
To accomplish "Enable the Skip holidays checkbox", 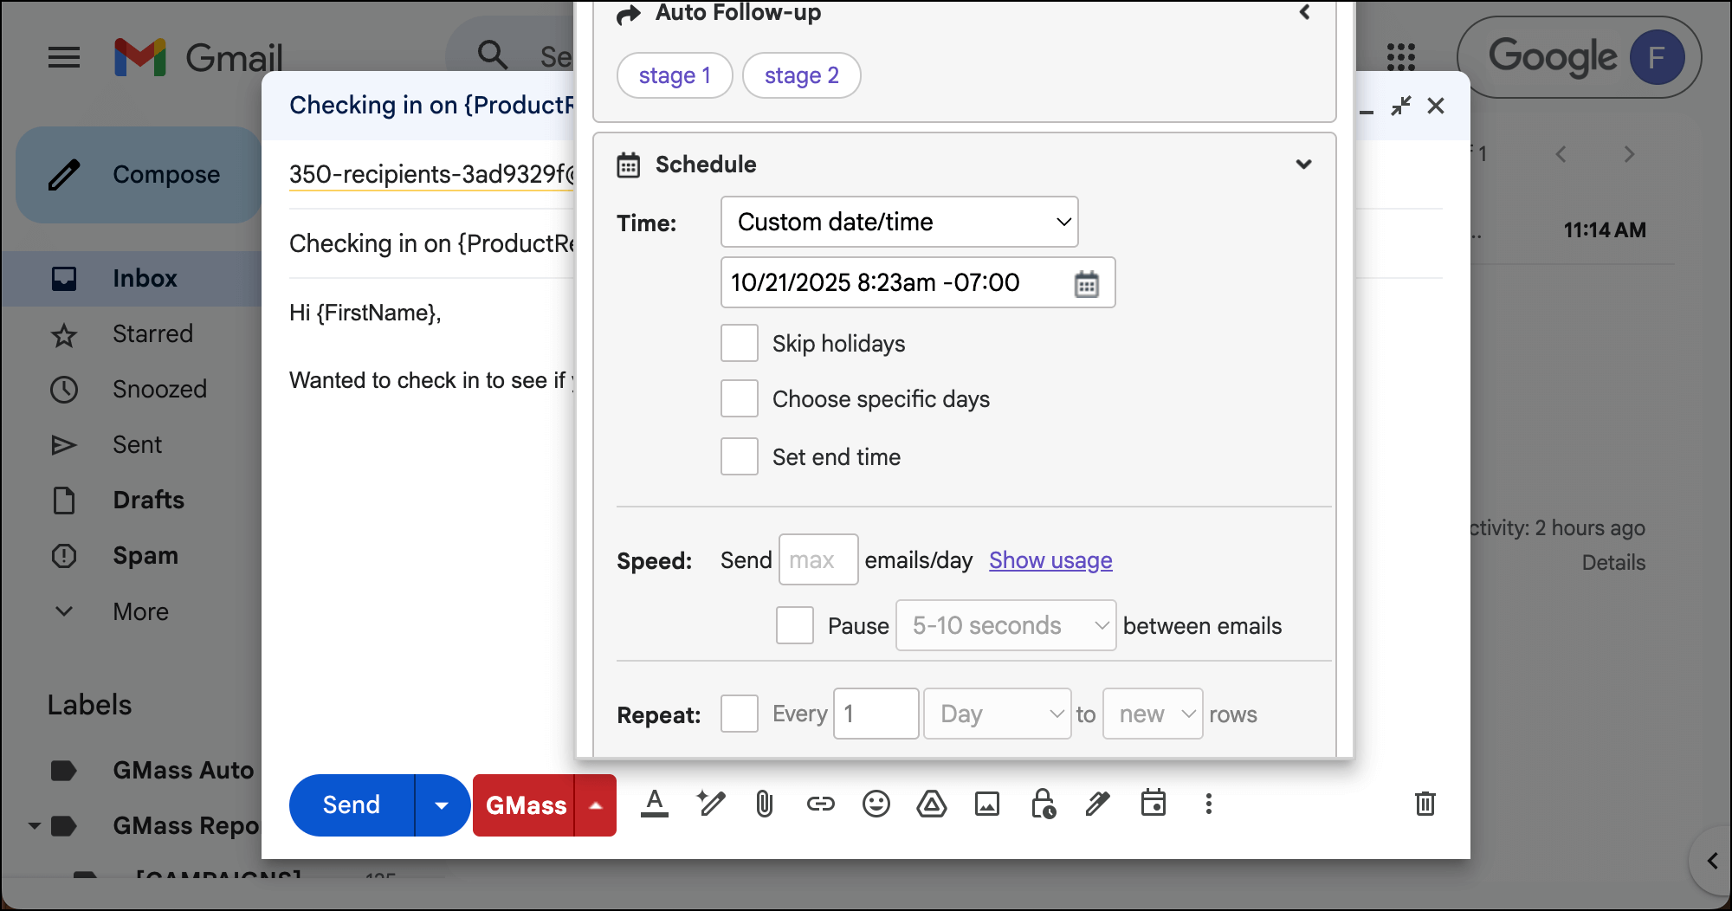I will pyautogui.click(x=739, y=343).
